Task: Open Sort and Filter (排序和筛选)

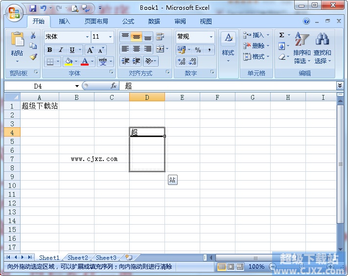Action: (x=302, y=47)
